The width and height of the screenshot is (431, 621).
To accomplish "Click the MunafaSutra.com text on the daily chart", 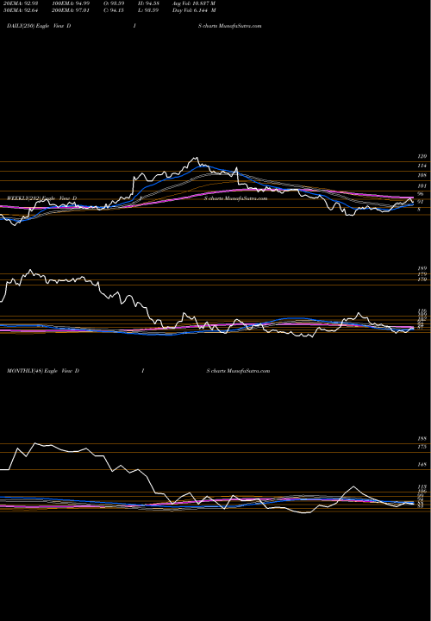I will [x=240, y=26].
